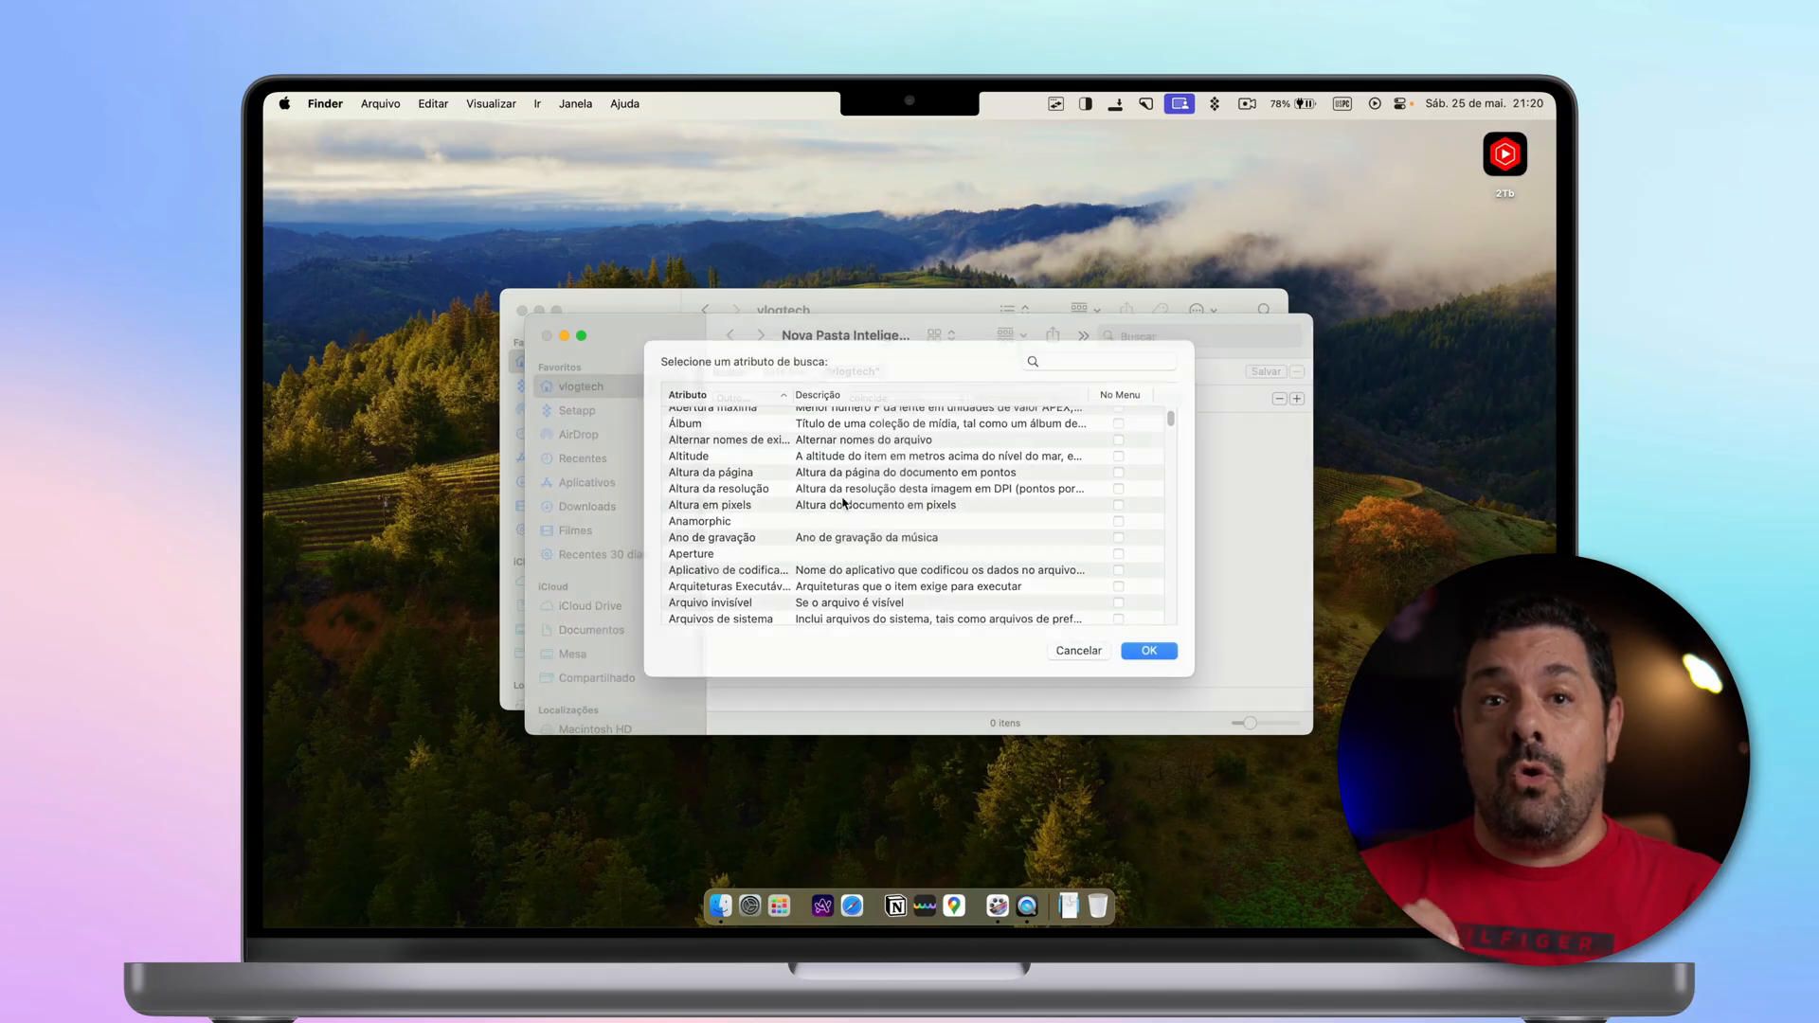Click the Safari icon in the dock
This screenshot has height=1023, width=1819.
852,906
